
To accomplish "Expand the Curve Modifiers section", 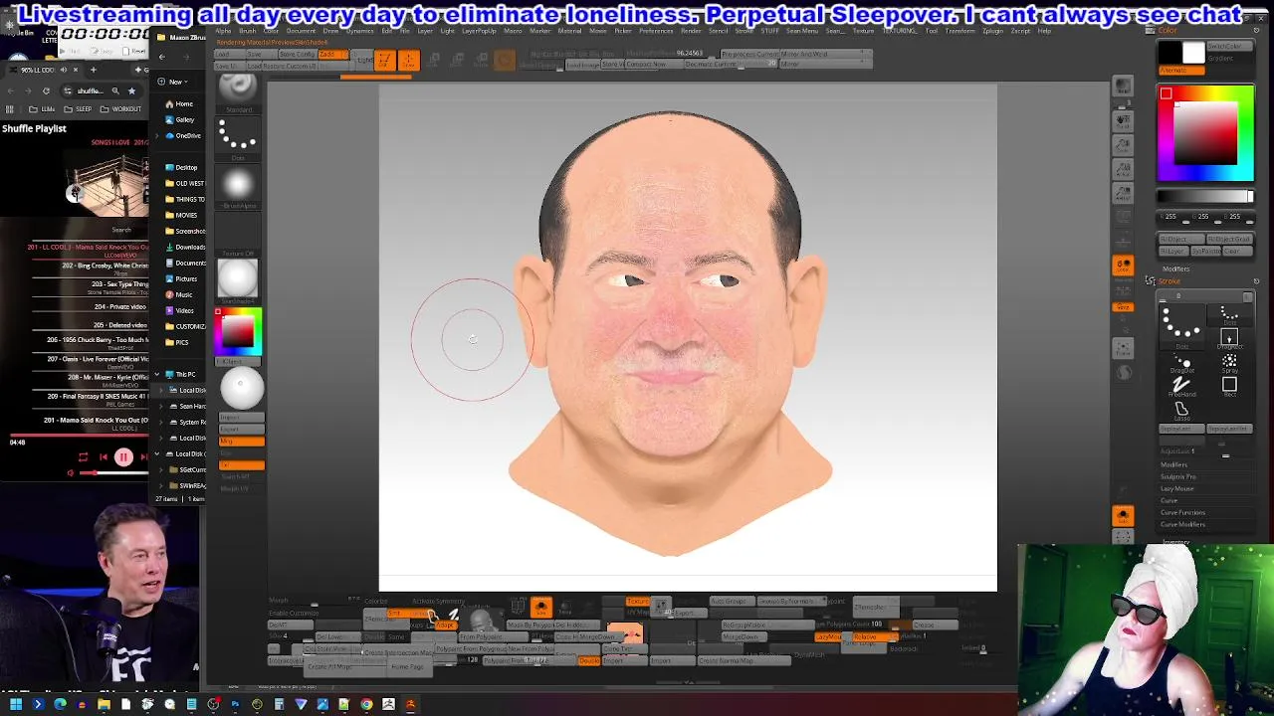I will point(1182,524).
